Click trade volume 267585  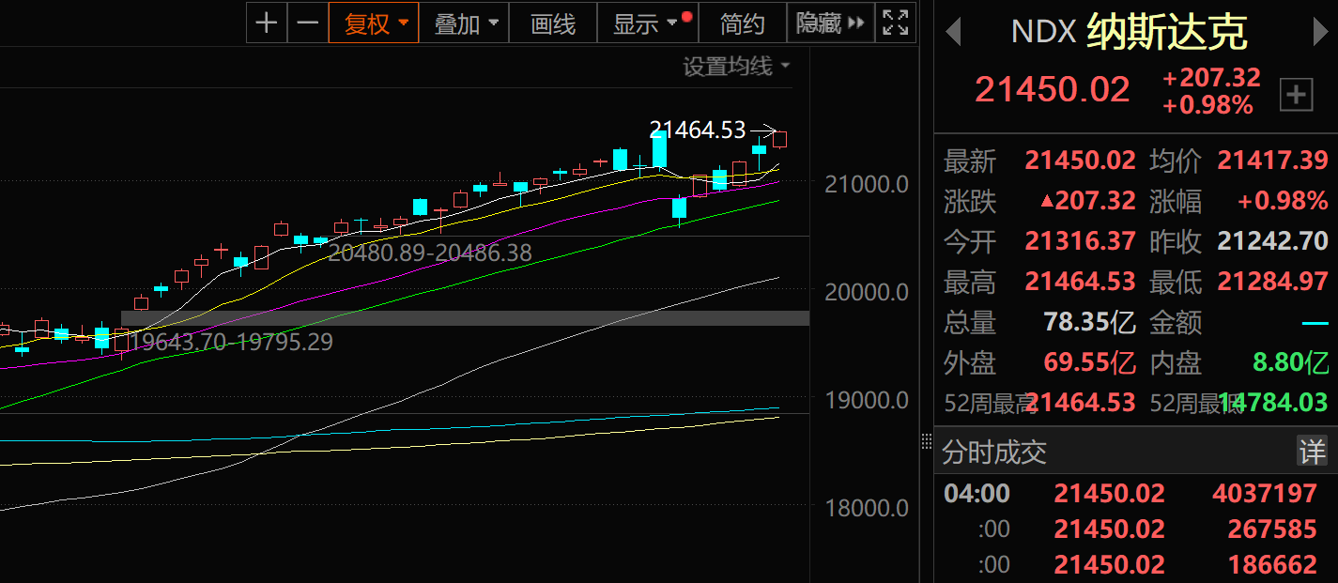pos(1272,529)
